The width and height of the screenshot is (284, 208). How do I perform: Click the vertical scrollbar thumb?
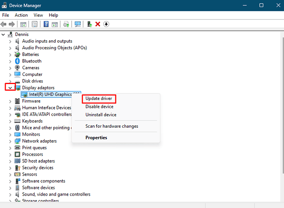pos(283,105)
